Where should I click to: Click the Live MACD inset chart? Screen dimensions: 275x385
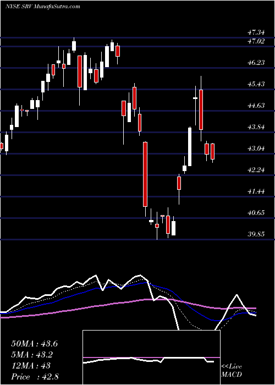coord(151,358)
